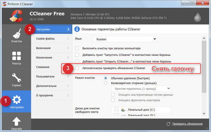Enable cleaning at computer startup checkbox
Viewport: 211px width, 132px height.
77,48
